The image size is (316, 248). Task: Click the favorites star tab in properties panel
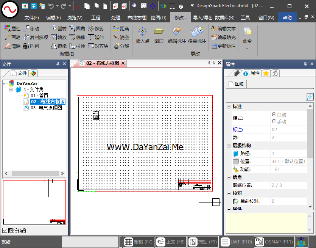pyautogui.click(x=266, y=73)
